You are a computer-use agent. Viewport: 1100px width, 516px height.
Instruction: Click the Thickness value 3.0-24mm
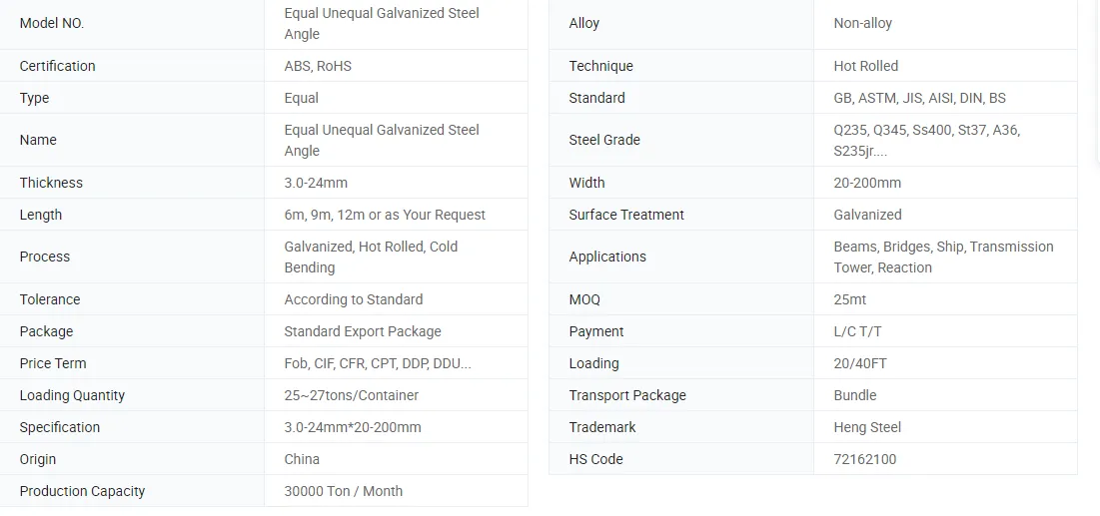[x=316, y=183]
